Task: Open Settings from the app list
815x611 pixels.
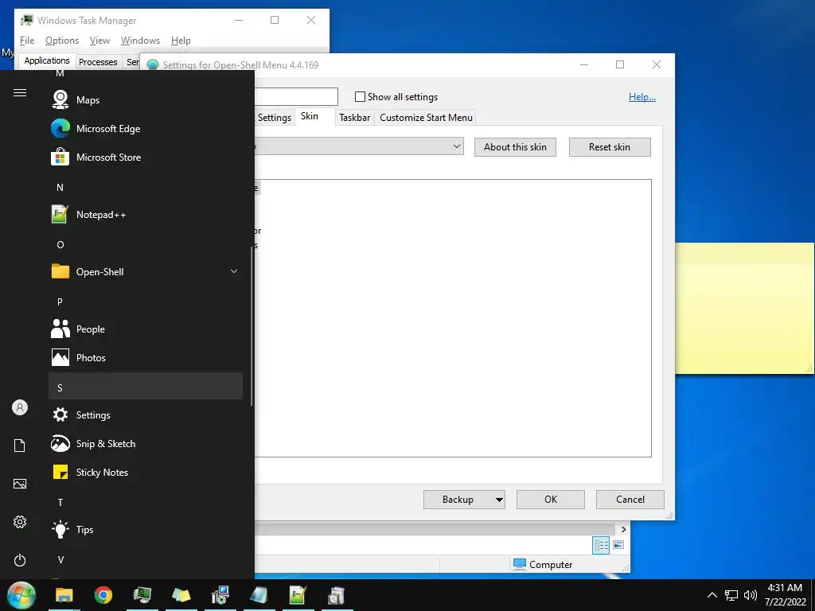Action: point(146,414)
